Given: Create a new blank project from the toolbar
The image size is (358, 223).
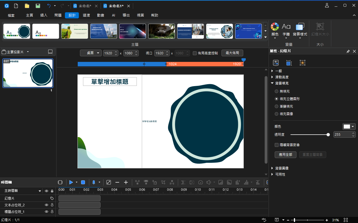Looking at the screenshot, I should click(x=16, y=6).
